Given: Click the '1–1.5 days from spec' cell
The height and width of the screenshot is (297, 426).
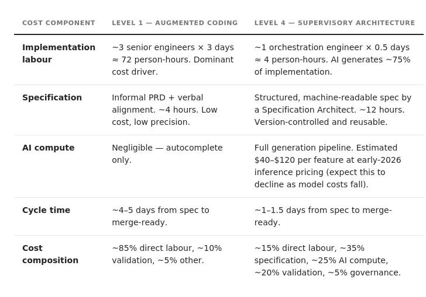Looking at the screenshot, I should tap(323, 216).
